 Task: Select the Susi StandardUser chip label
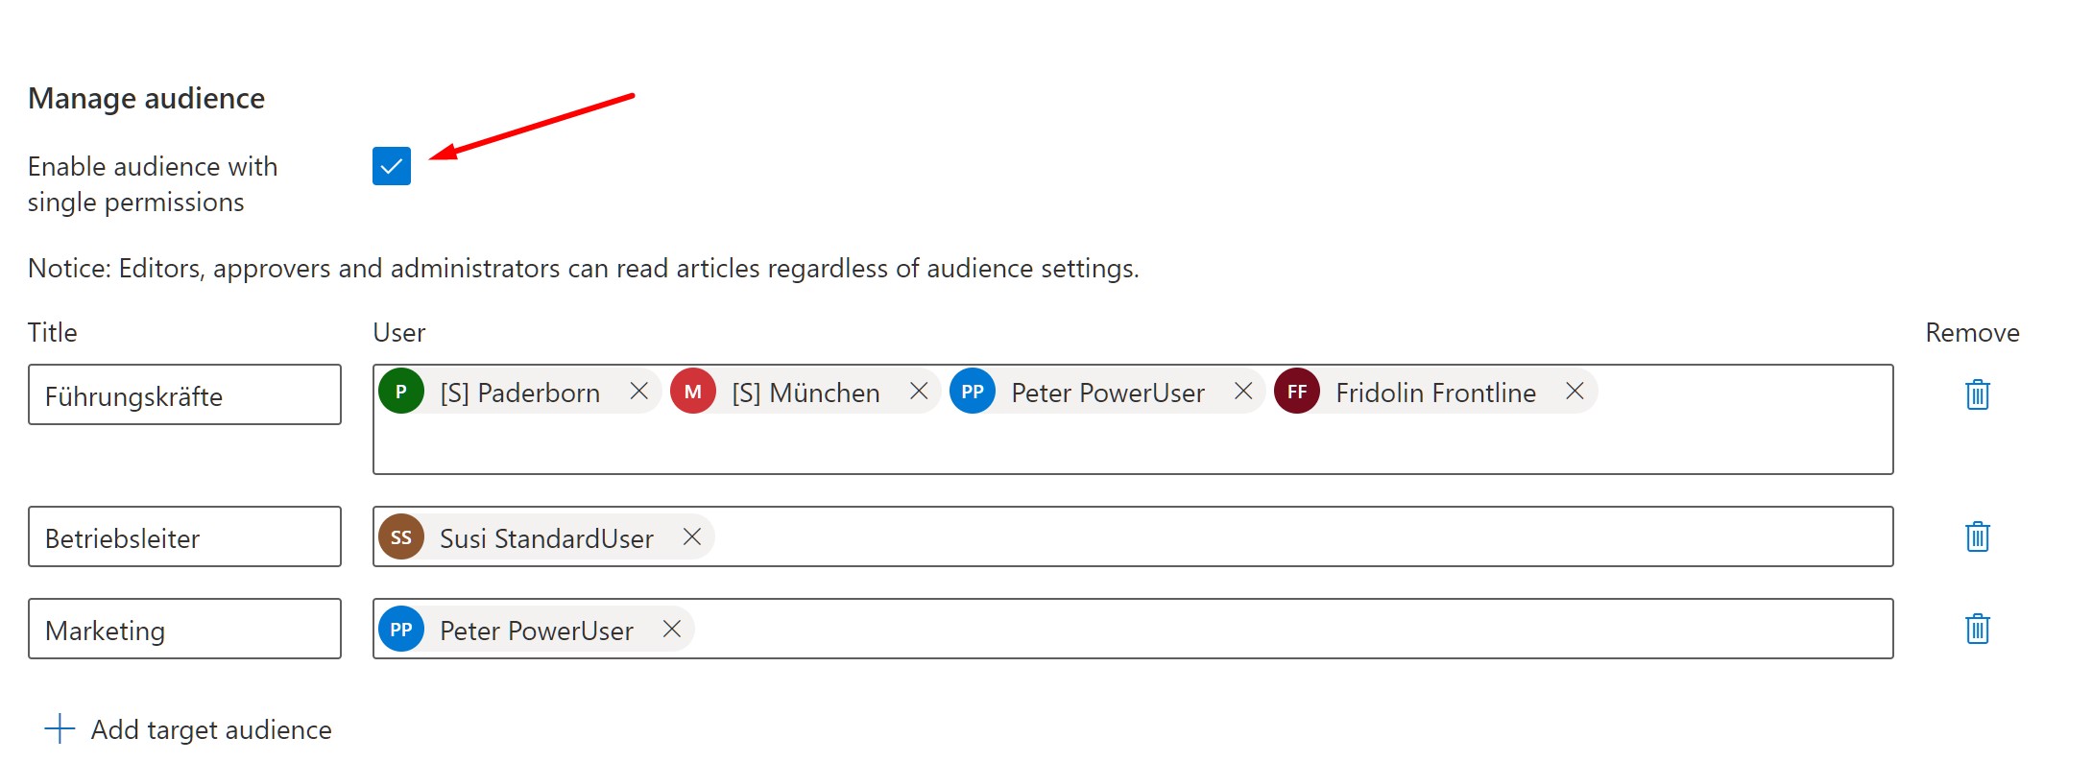(546, 538)
